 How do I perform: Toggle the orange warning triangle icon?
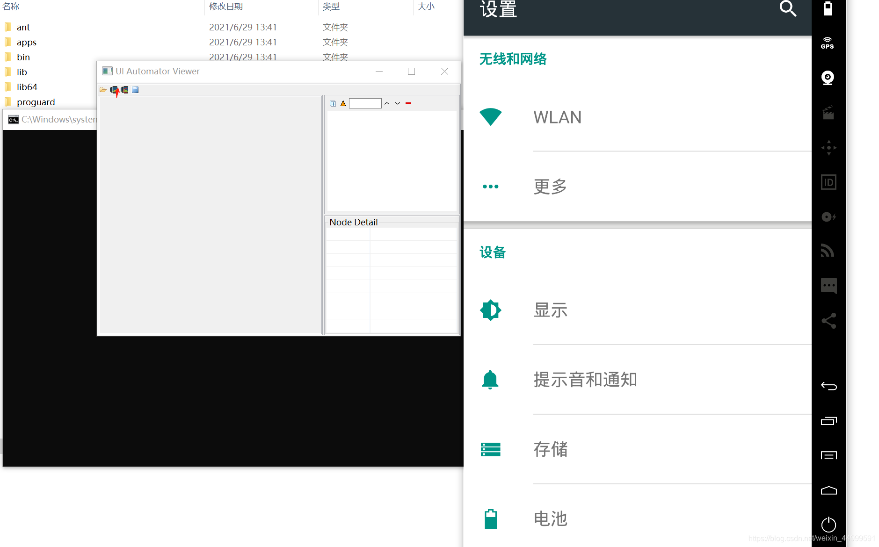click(343, 104)
